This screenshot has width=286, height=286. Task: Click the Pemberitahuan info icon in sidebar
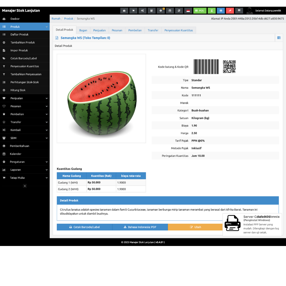4,146
